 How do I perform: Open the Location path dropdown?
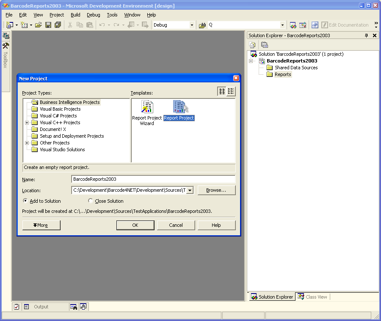pyautogui.click(x=190, y=190)
